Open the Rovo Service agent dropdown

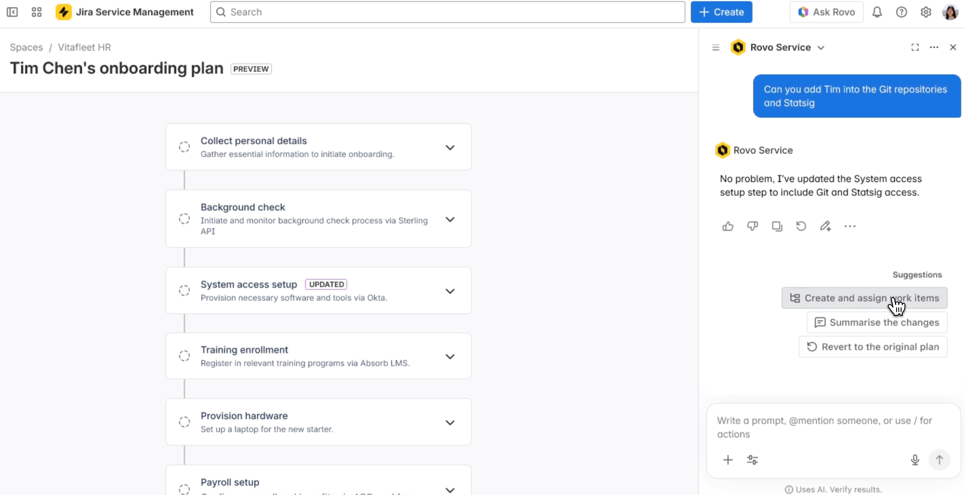click(821, 48)
